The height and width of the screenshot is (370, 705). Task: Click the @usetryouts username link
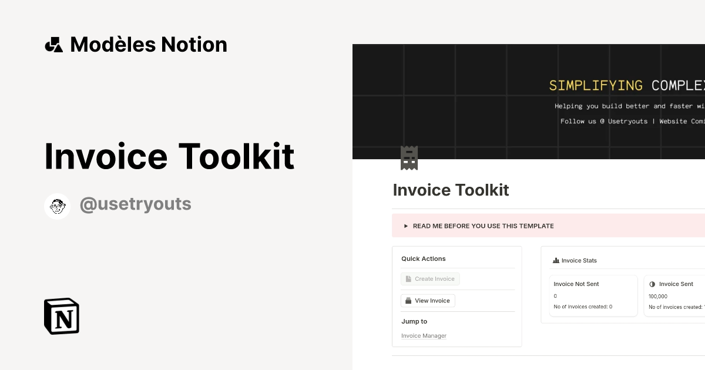tap(136, 204)
